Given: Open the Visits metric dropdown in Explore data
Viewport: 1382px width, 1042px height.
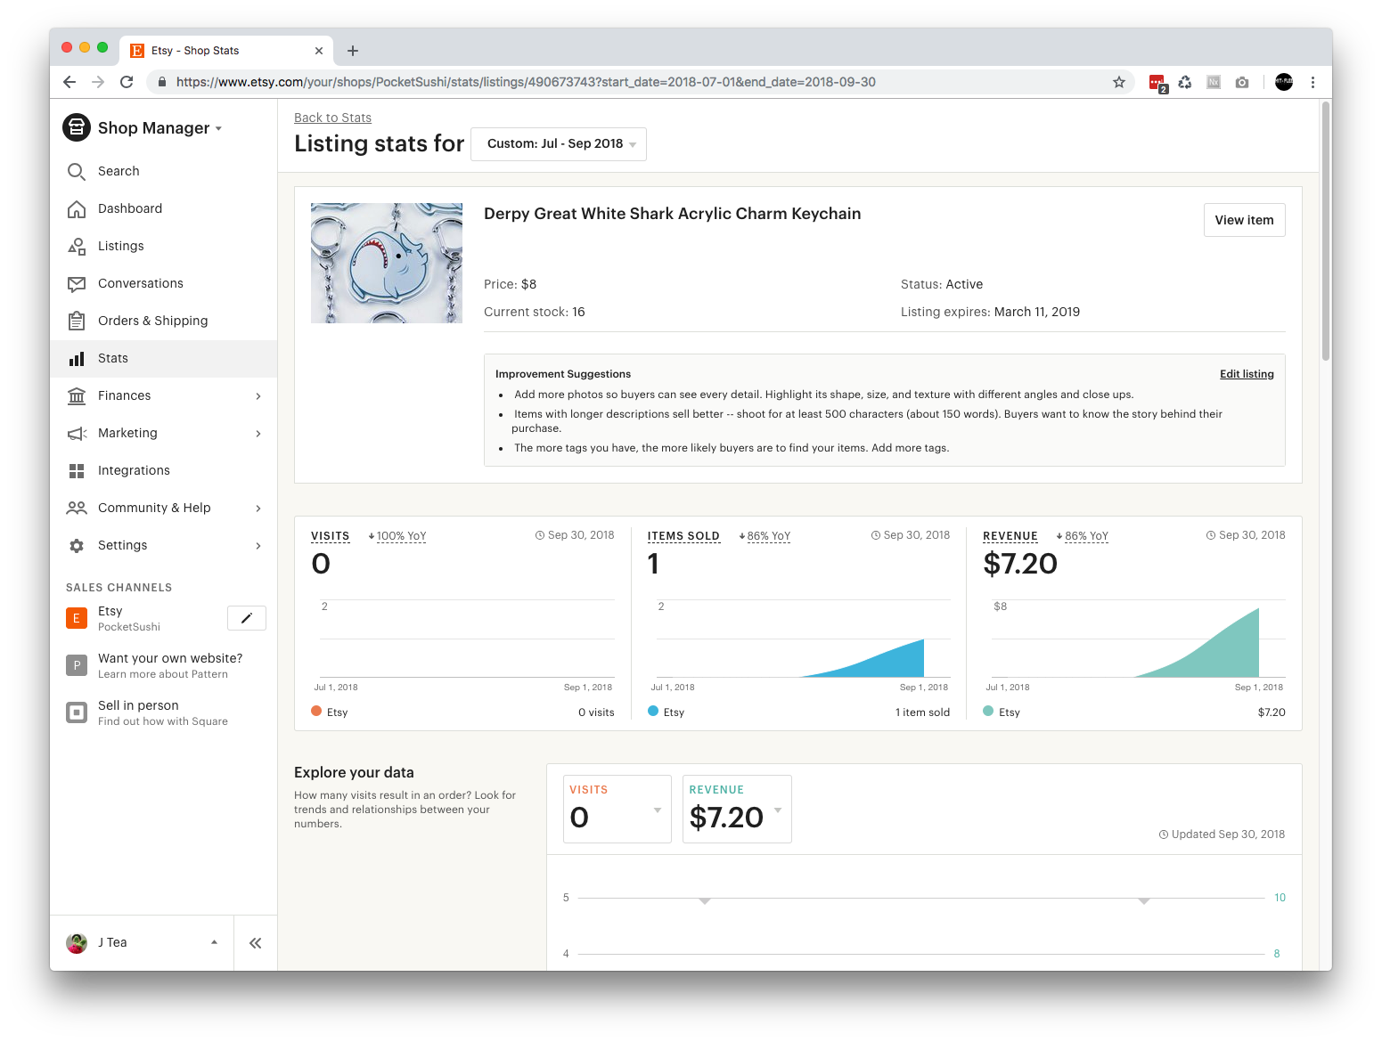Looking at the screenshot, I should coord(617,809).
